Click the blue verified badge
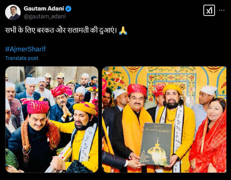Viewport: 231px width, 180px height. [68, 9]
